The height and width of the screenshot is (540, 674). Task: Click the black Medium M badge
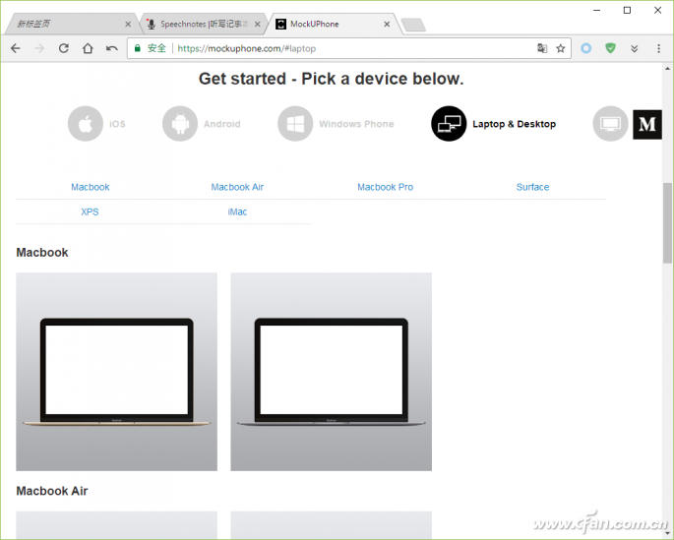647,124
